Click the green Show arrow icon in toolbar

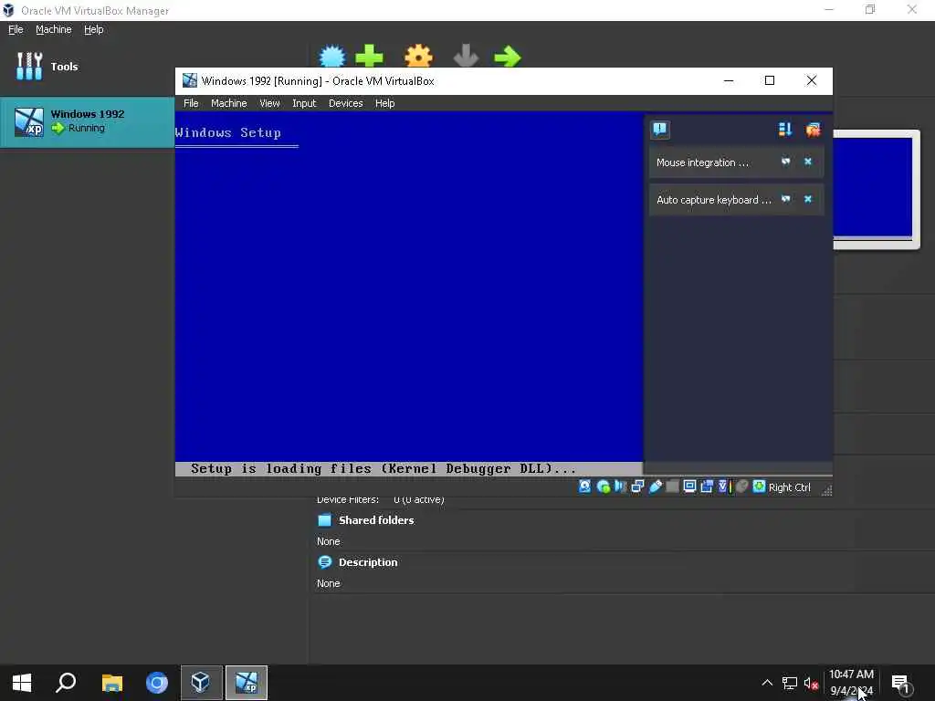point(508,57)
